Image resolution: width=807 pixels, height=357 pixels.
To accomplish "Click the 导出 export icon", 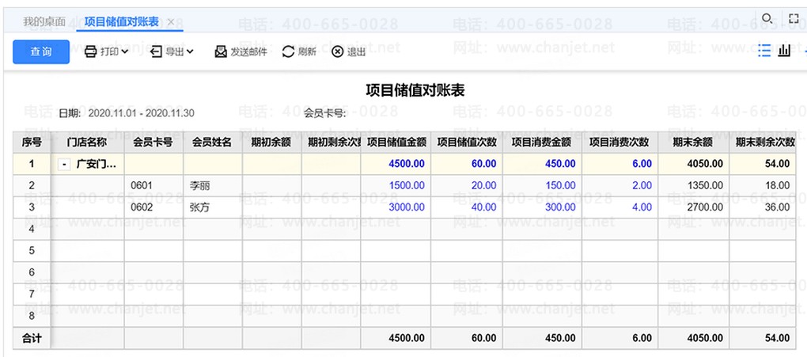I will 156,52.
